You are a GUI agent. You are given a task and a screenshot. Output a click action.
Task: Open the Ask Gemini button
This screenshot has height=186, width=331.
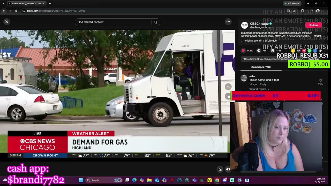coord(292,3)
